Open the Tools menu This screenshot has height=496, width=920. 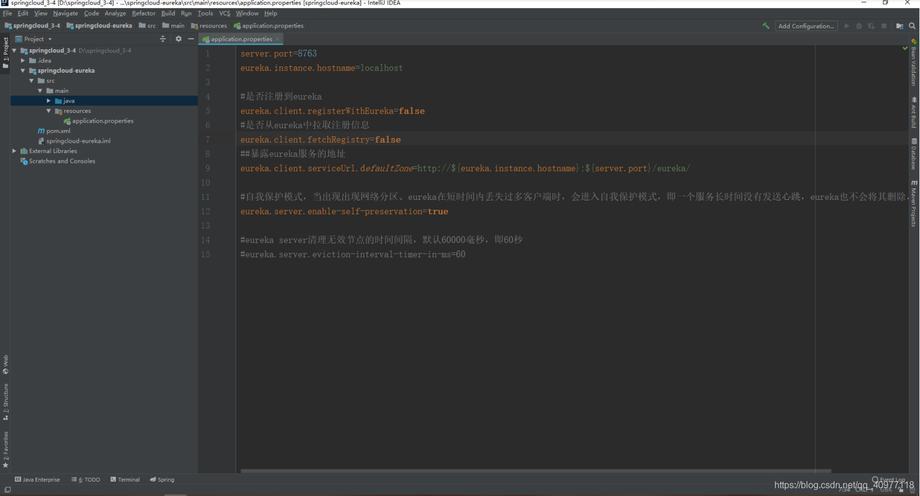click(205, 13)
